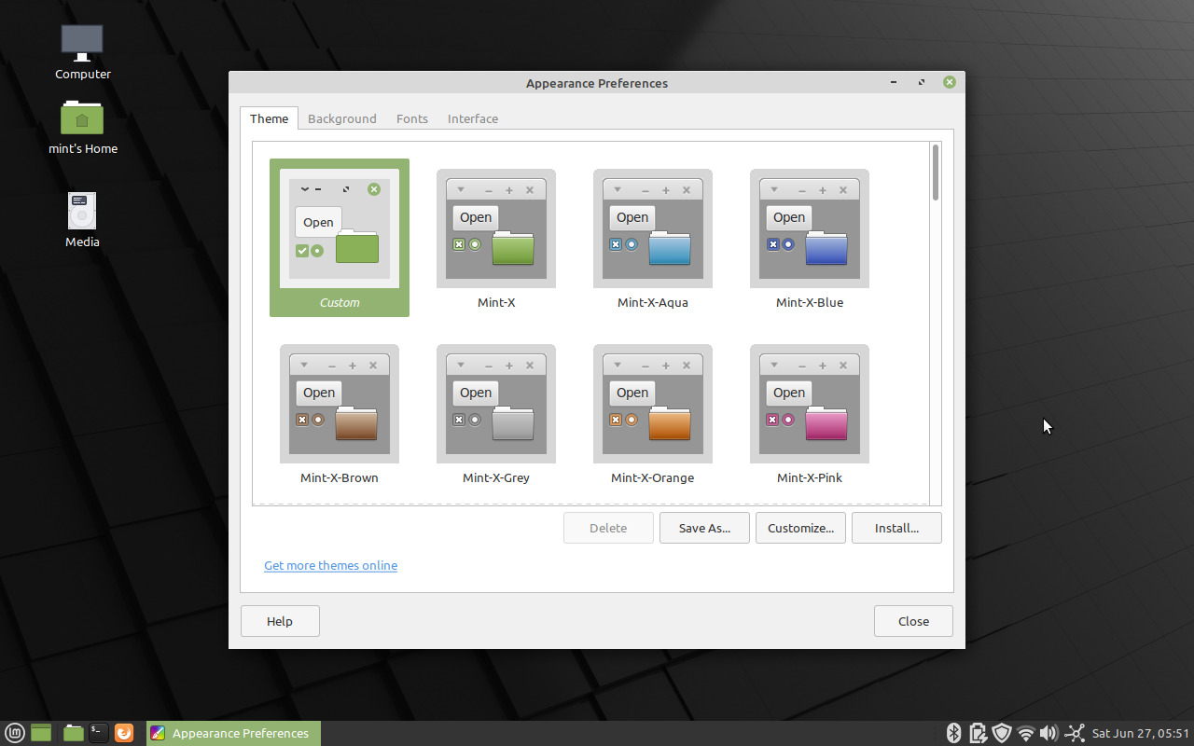The width and height of the screenshot is (1194, 746).
Task: Open the terminal from the taskbar
Action: [x=98, y=733]
